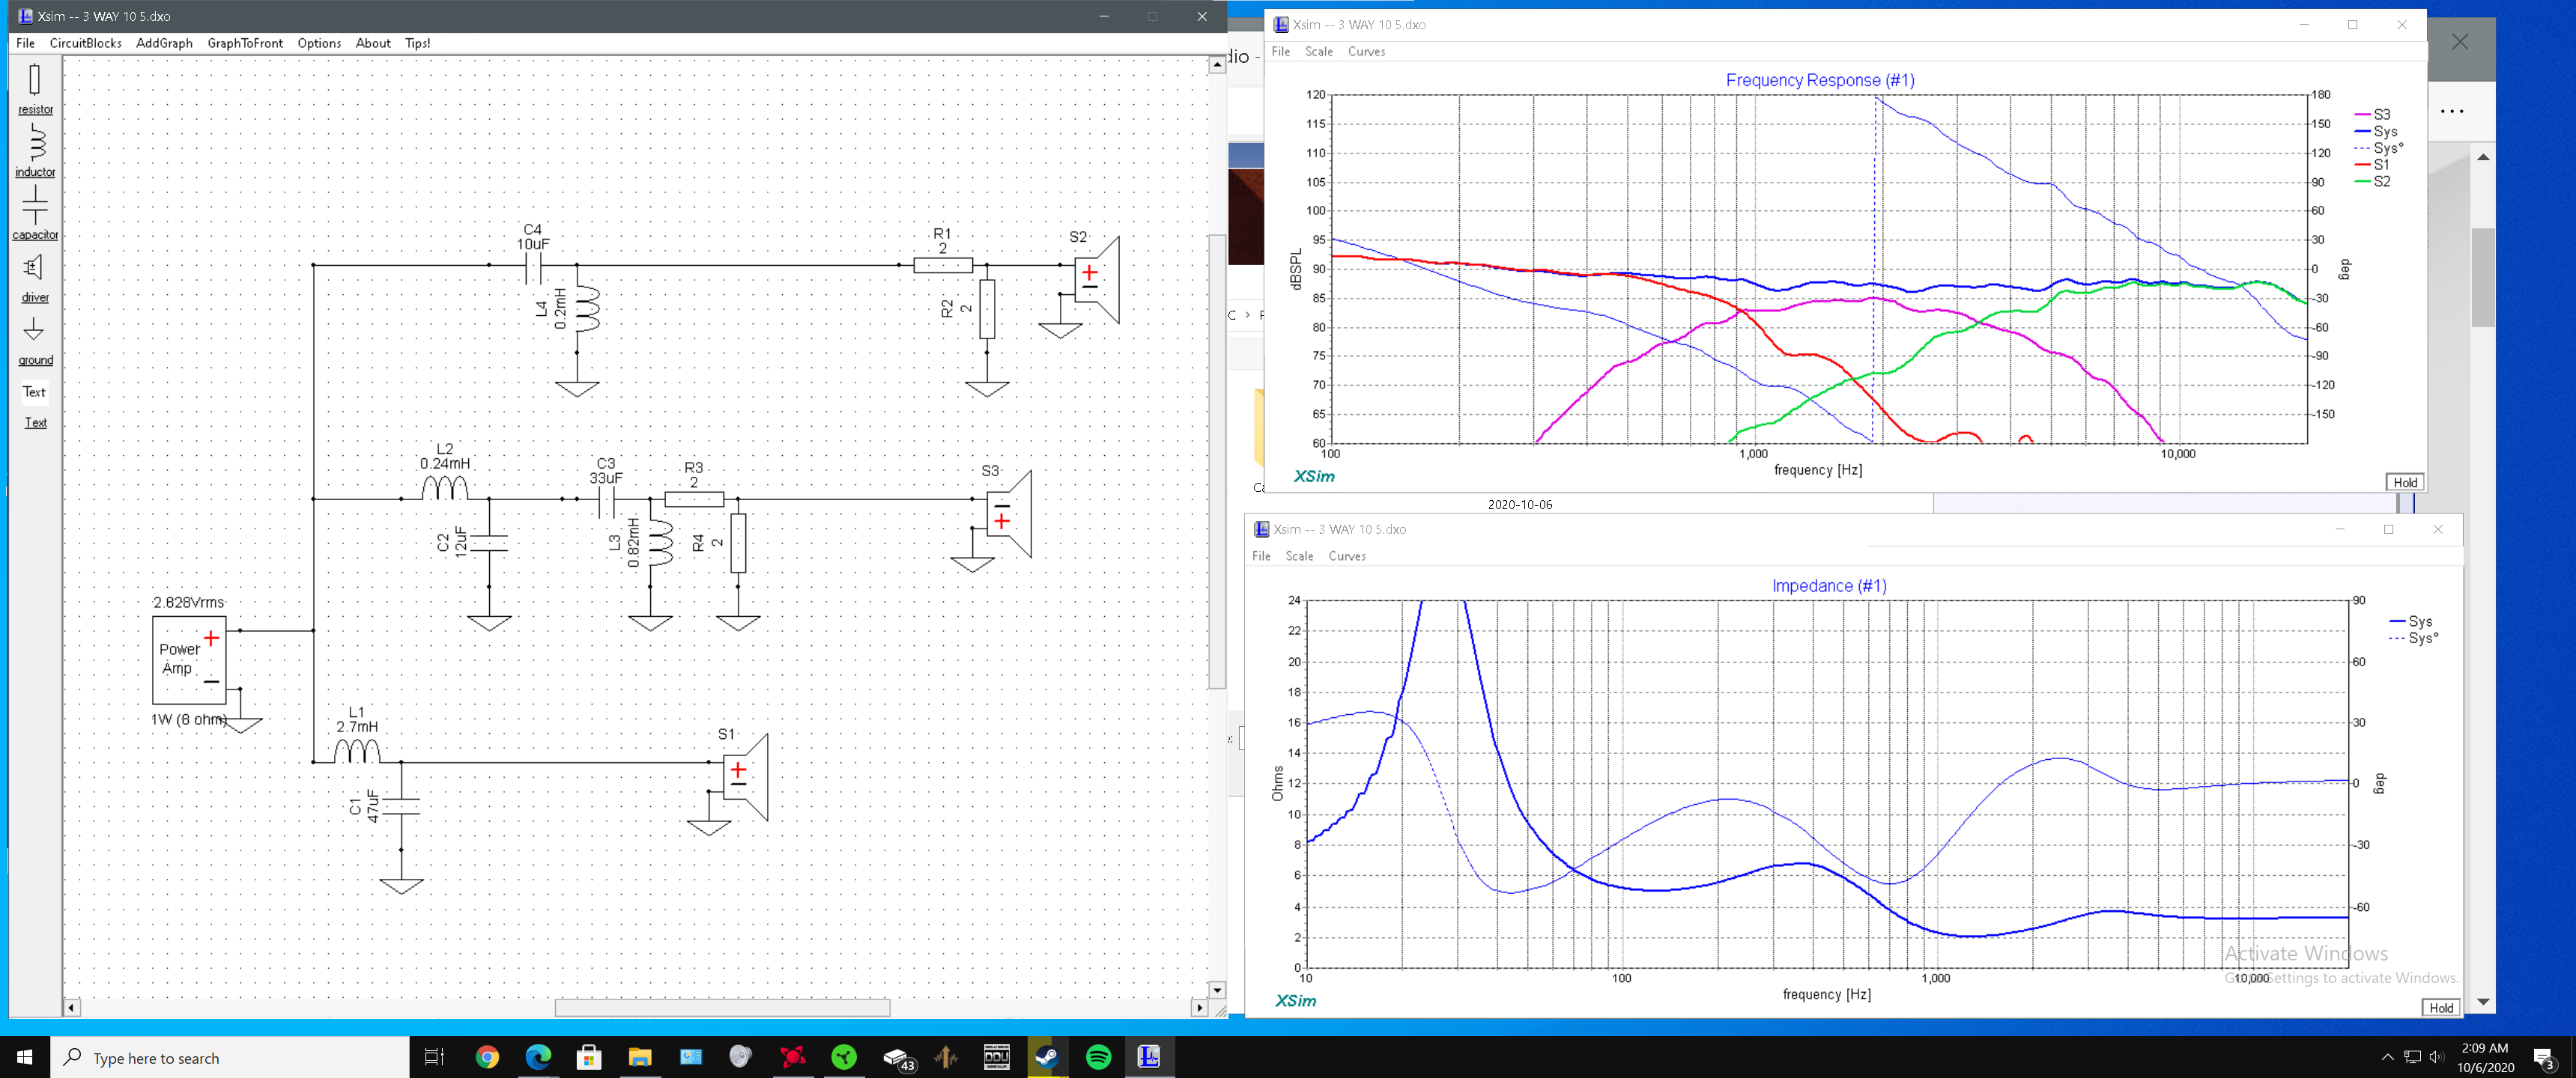Open Curves menu in Impedance window
The width and height of the screenshot is (2576, 1078).
click(x=1346, y=555)
